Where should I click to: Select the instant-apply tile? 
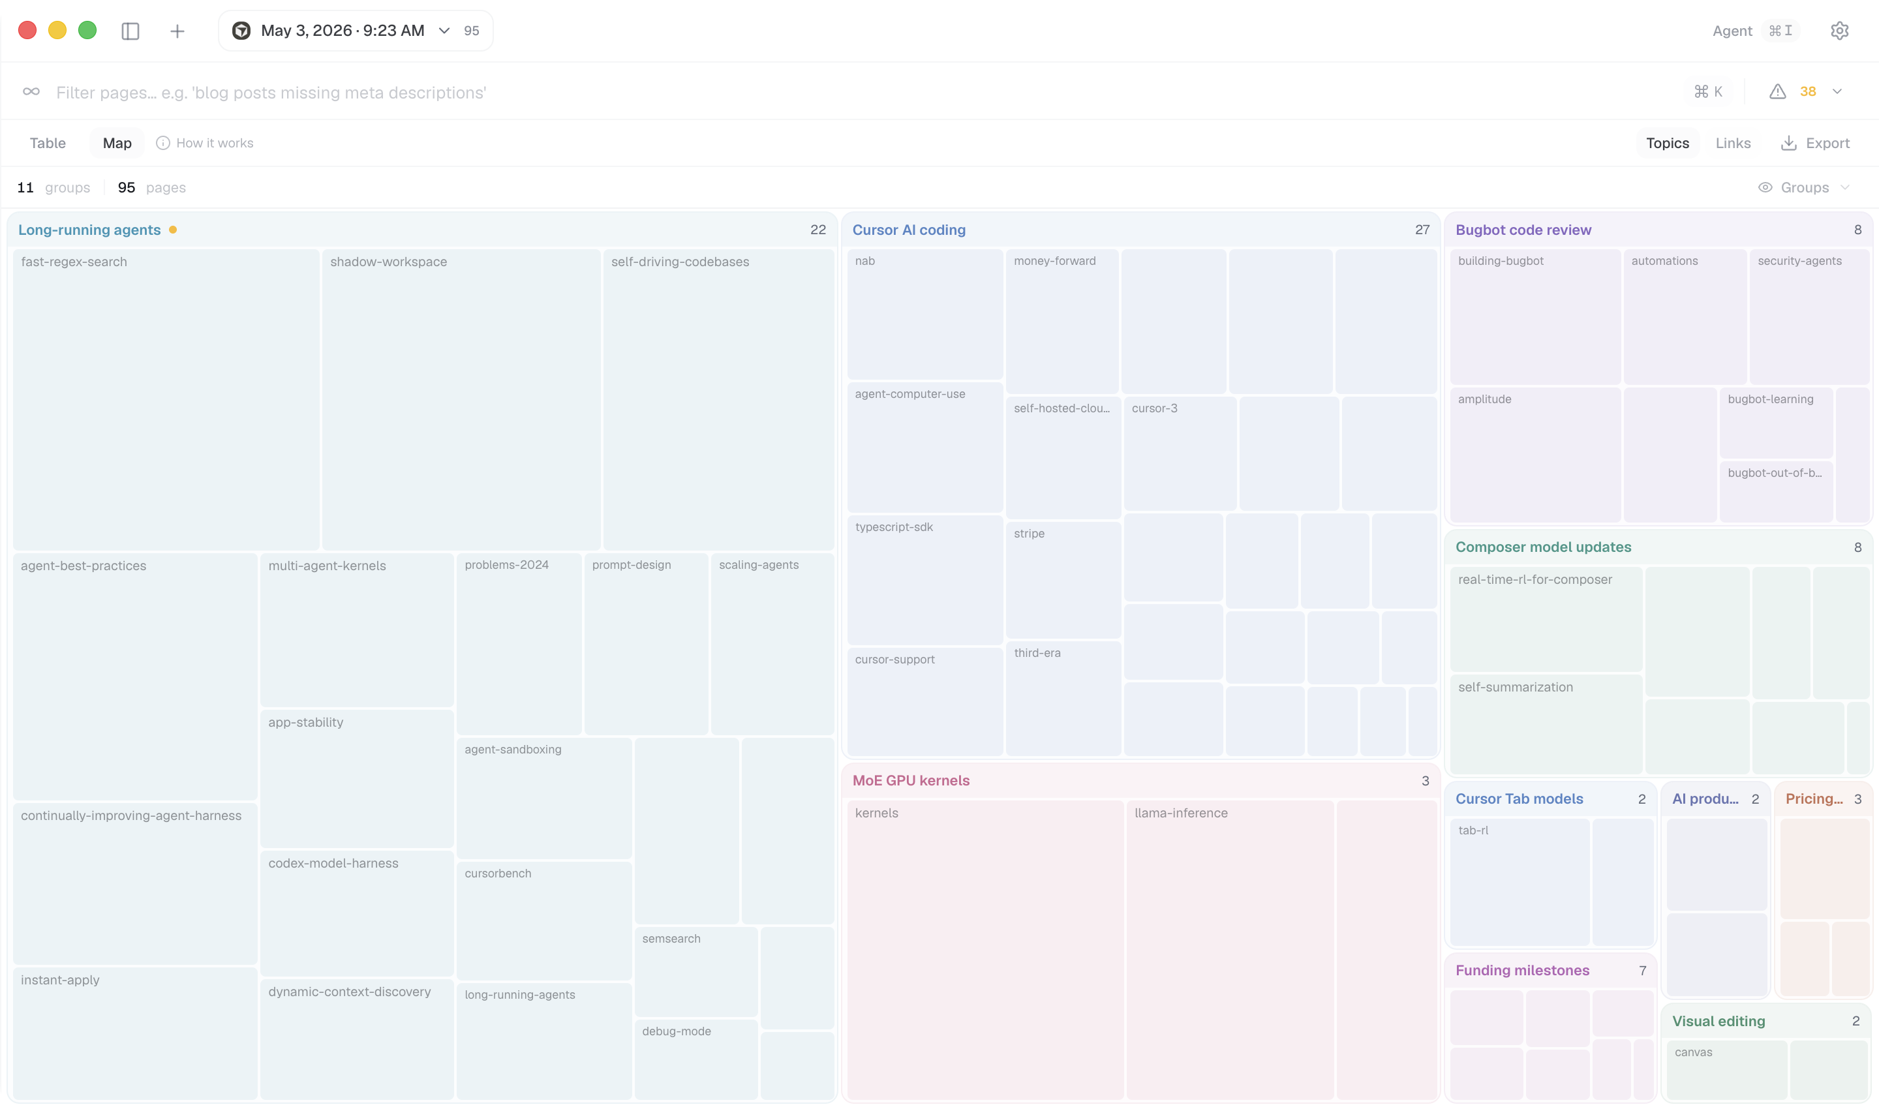(x=135, y=1033)
